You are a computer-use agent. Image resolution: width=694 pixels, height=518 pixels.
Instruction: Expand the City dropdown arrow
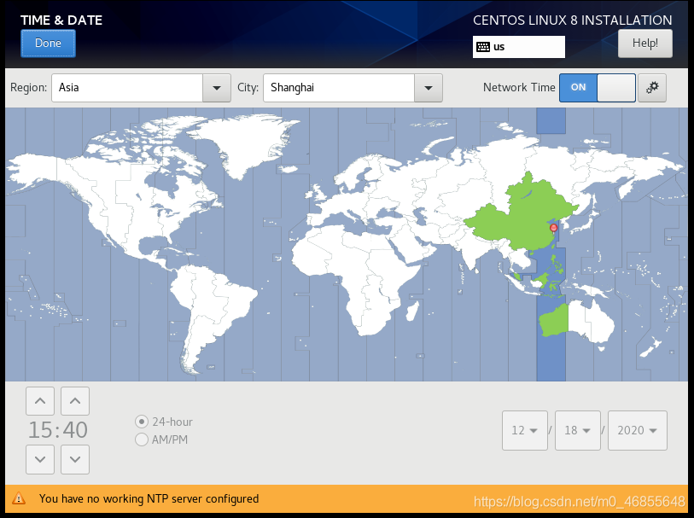click(x=428, y=88)
